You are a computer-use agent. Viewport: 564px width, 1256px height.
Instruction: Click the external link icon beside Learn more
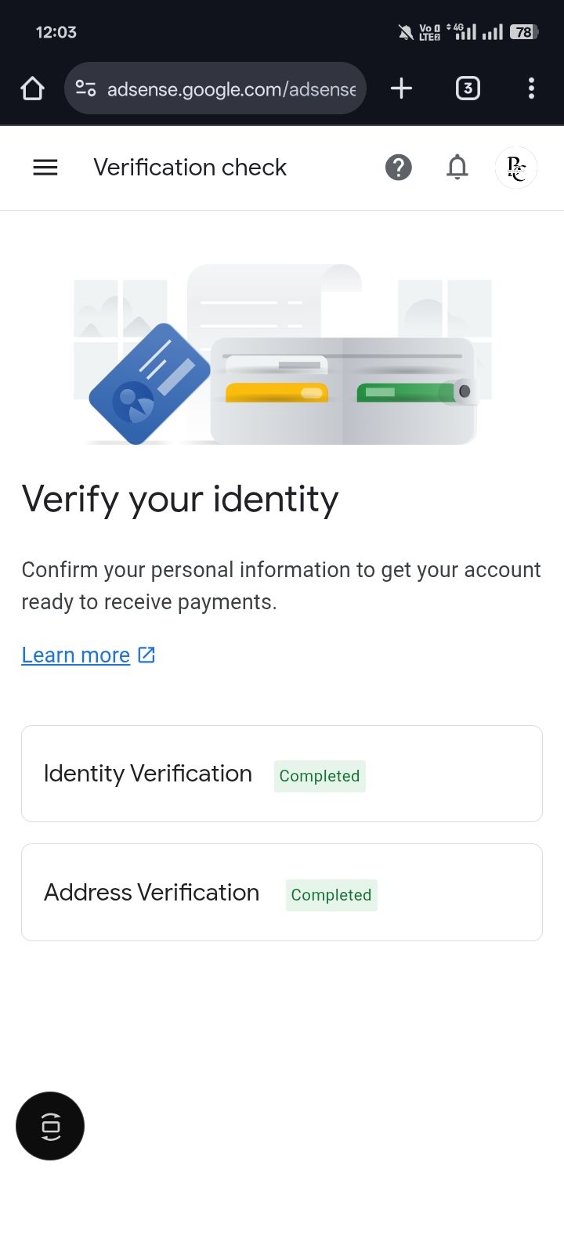(x=146, y=655)
